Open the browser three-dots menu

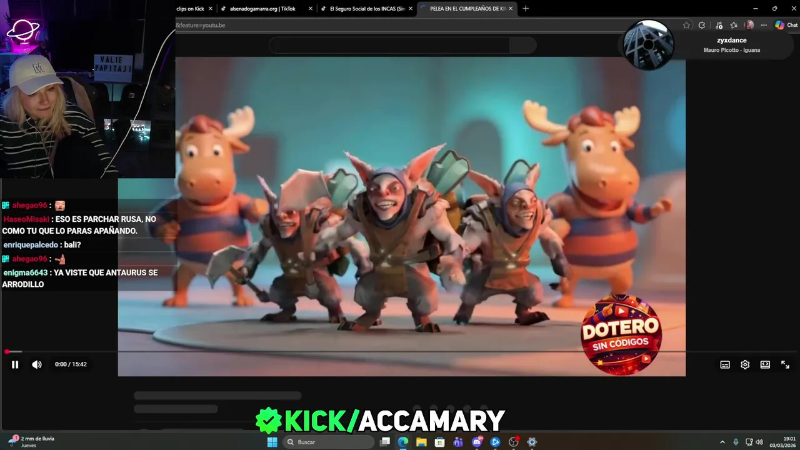point(764,25)
